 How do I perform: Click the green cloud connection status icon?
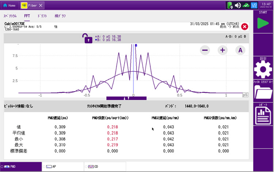click(x=246, y=5)
